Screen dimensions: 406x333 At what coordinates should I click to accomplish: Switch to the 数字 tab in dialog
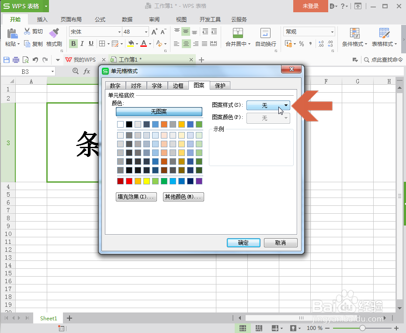115,86
